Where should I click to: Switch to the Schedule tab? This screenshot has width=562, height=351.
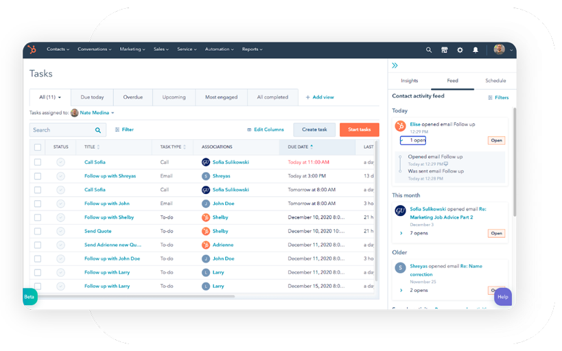(495, 81)
